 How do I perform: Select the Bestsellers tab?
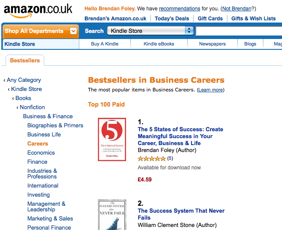coord(25,60)
